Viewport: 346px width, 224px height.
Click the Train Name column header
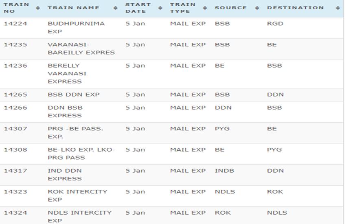pos(74,8)
